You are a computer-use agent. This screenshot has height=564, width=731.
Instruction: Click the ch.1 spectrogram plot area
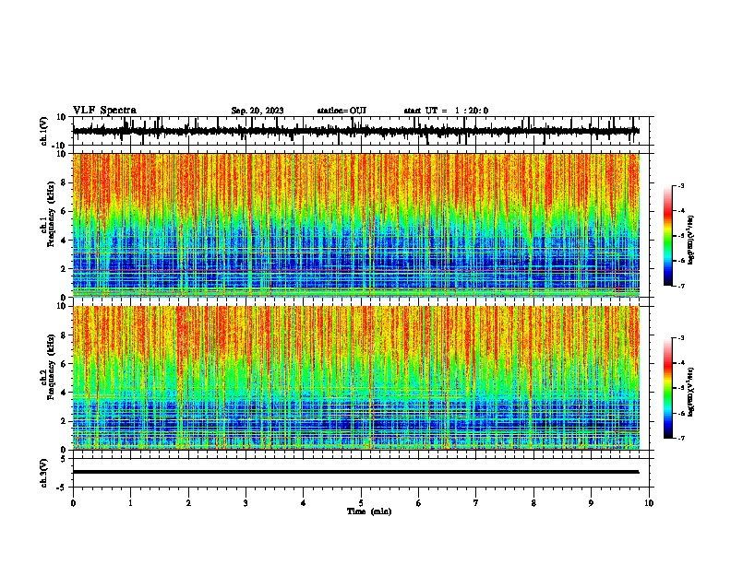tap(356, 225)
